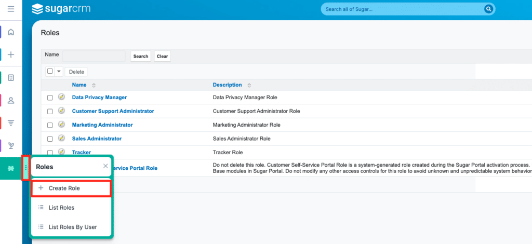This screenshot has width=532, height=244.
Task: Close the Roles flyout menu
Action: point(105,166)
